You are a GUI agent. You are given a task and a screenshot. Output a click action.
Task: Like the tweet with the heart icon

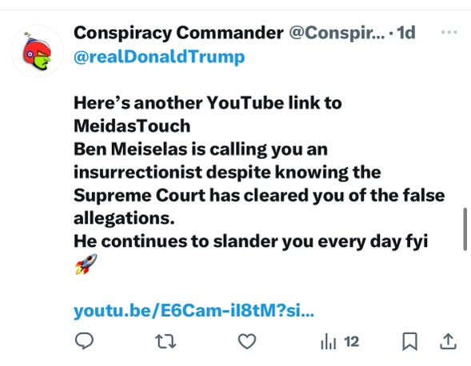click(x=247, y=341)
